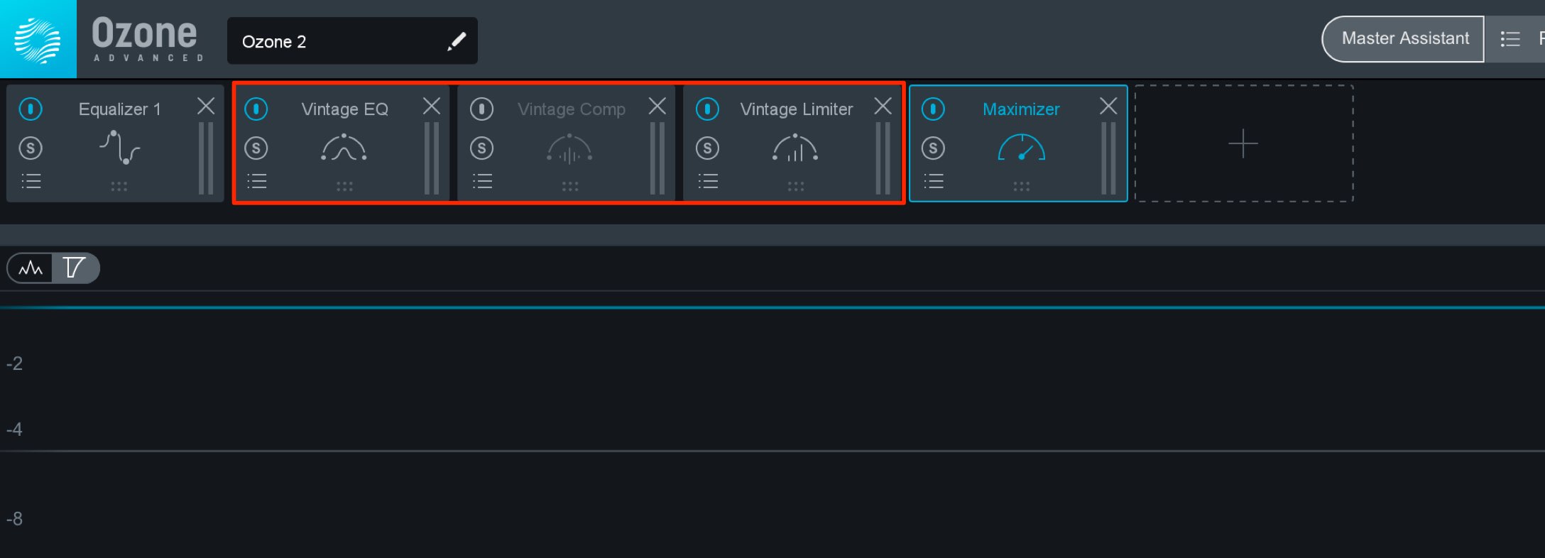Screen dimensions: 1545x558
Task: Open the Maximizer module presets list
Action: (x=934, y=182)
